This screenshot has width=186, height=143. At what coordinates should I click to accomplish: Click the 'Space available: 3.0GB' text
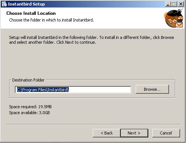(x=30, y=113)
